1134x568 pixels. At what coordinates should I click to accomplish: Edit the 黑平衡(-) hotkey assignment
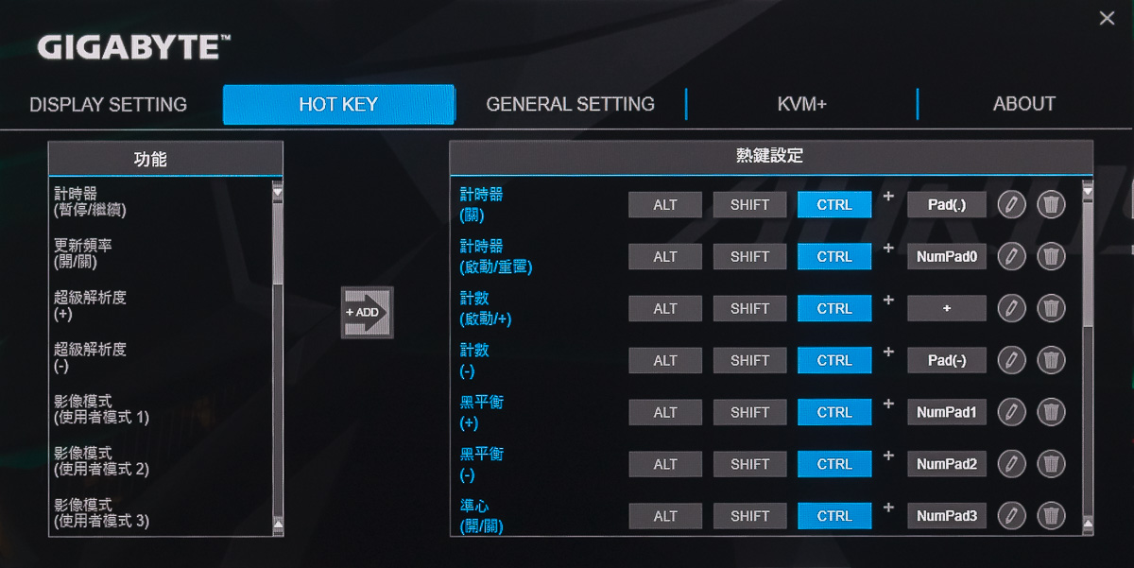pos(1011,464)
